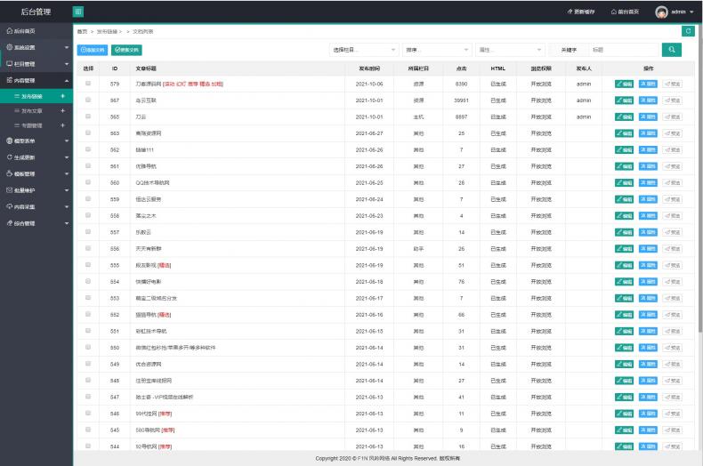
Task: Tick the checkbox for row ID 552
Action: click(88, 314)
